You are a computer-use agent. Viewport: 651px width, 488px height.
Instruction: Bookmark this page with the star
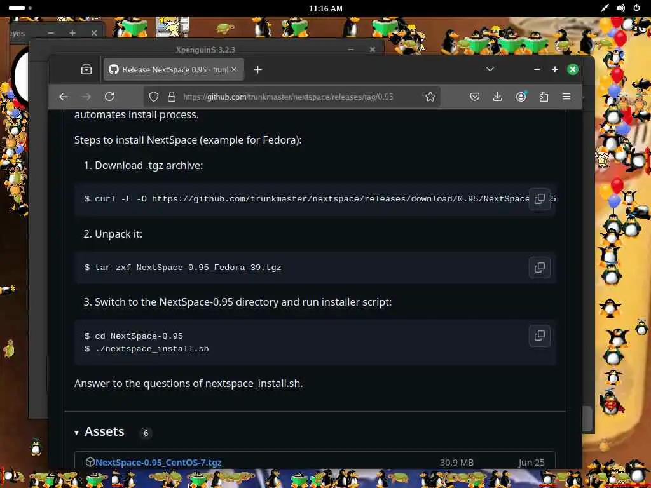[x=430, y=97]
